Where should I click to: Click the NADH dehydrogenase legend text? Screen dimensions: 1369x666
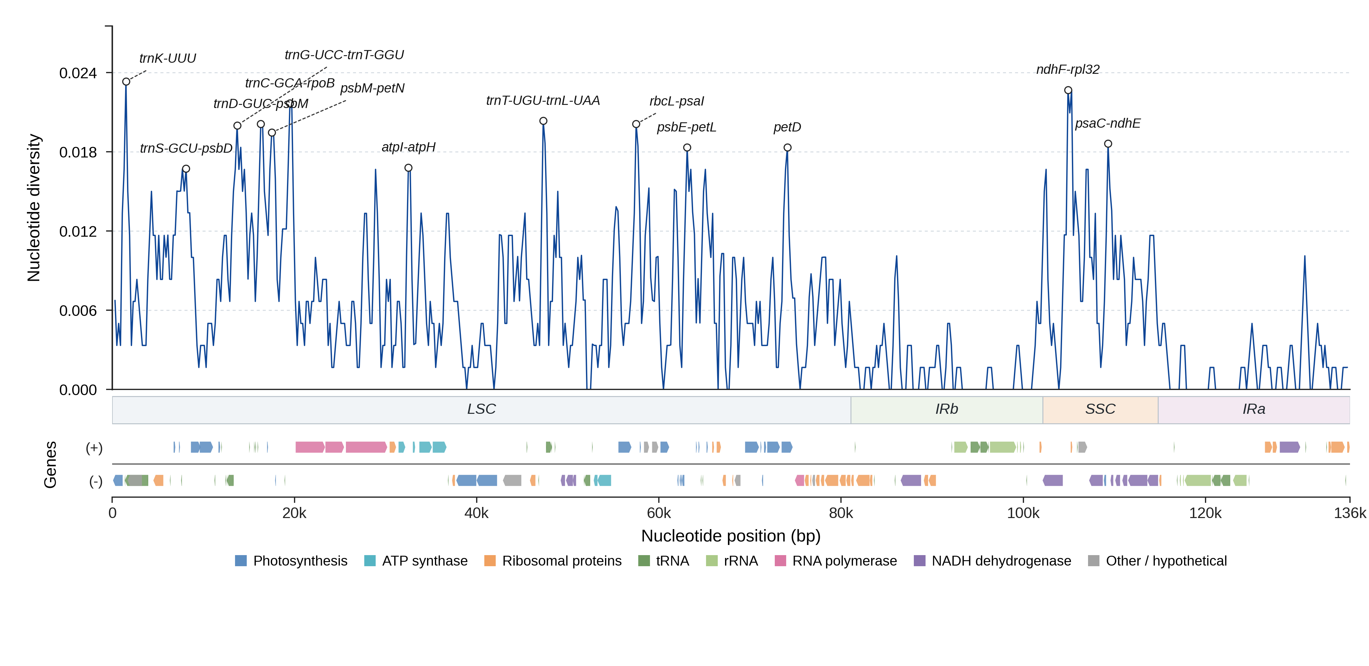pos(1001,561)
